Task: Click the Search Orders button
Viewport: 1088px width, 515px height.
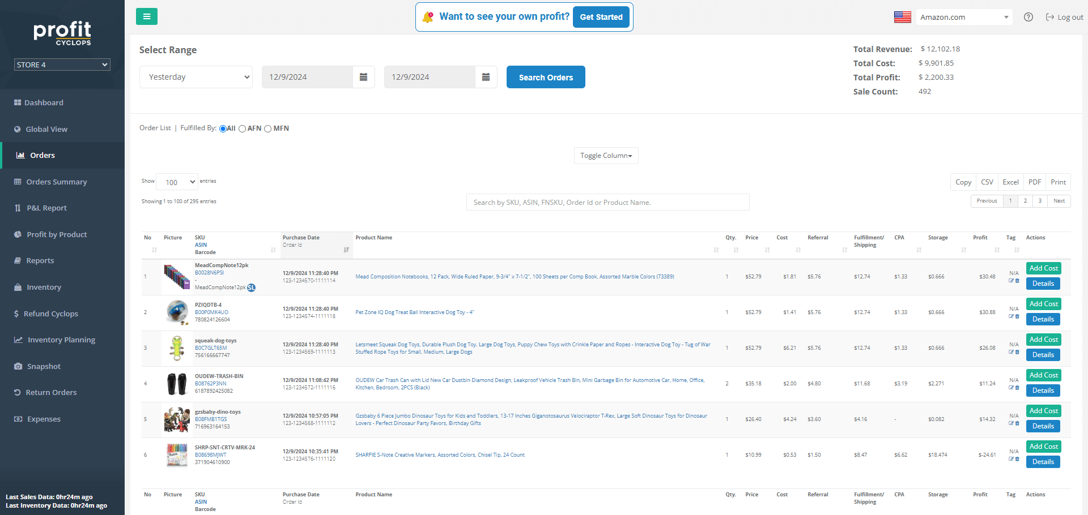Action: 546,77
